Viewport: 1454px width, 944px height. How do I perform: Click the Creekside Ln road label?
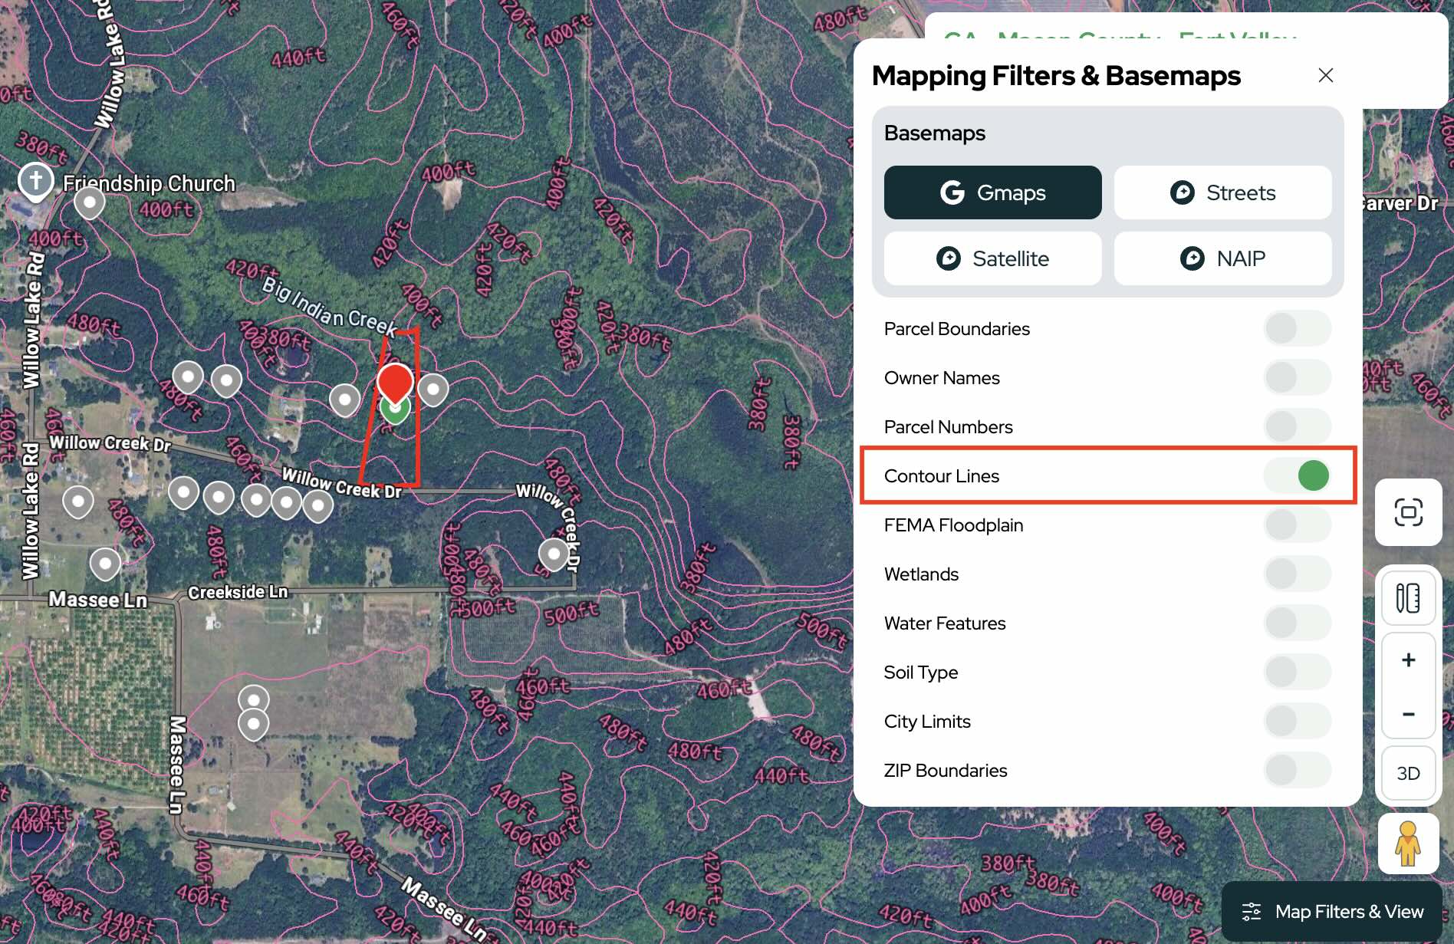[x=238, y=592]
